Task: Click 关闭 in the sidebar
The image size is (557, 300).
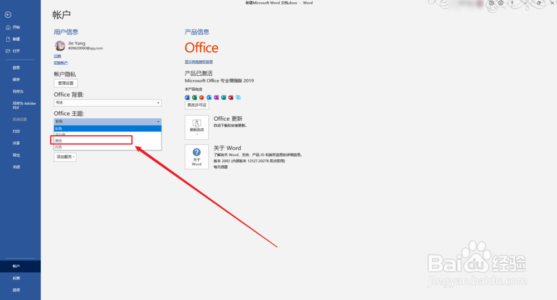Action: 16,167
